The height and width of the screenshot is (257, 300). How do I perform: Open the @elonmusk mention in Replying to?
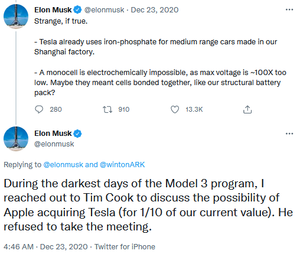pyautogui.click(x=63, y=165)
